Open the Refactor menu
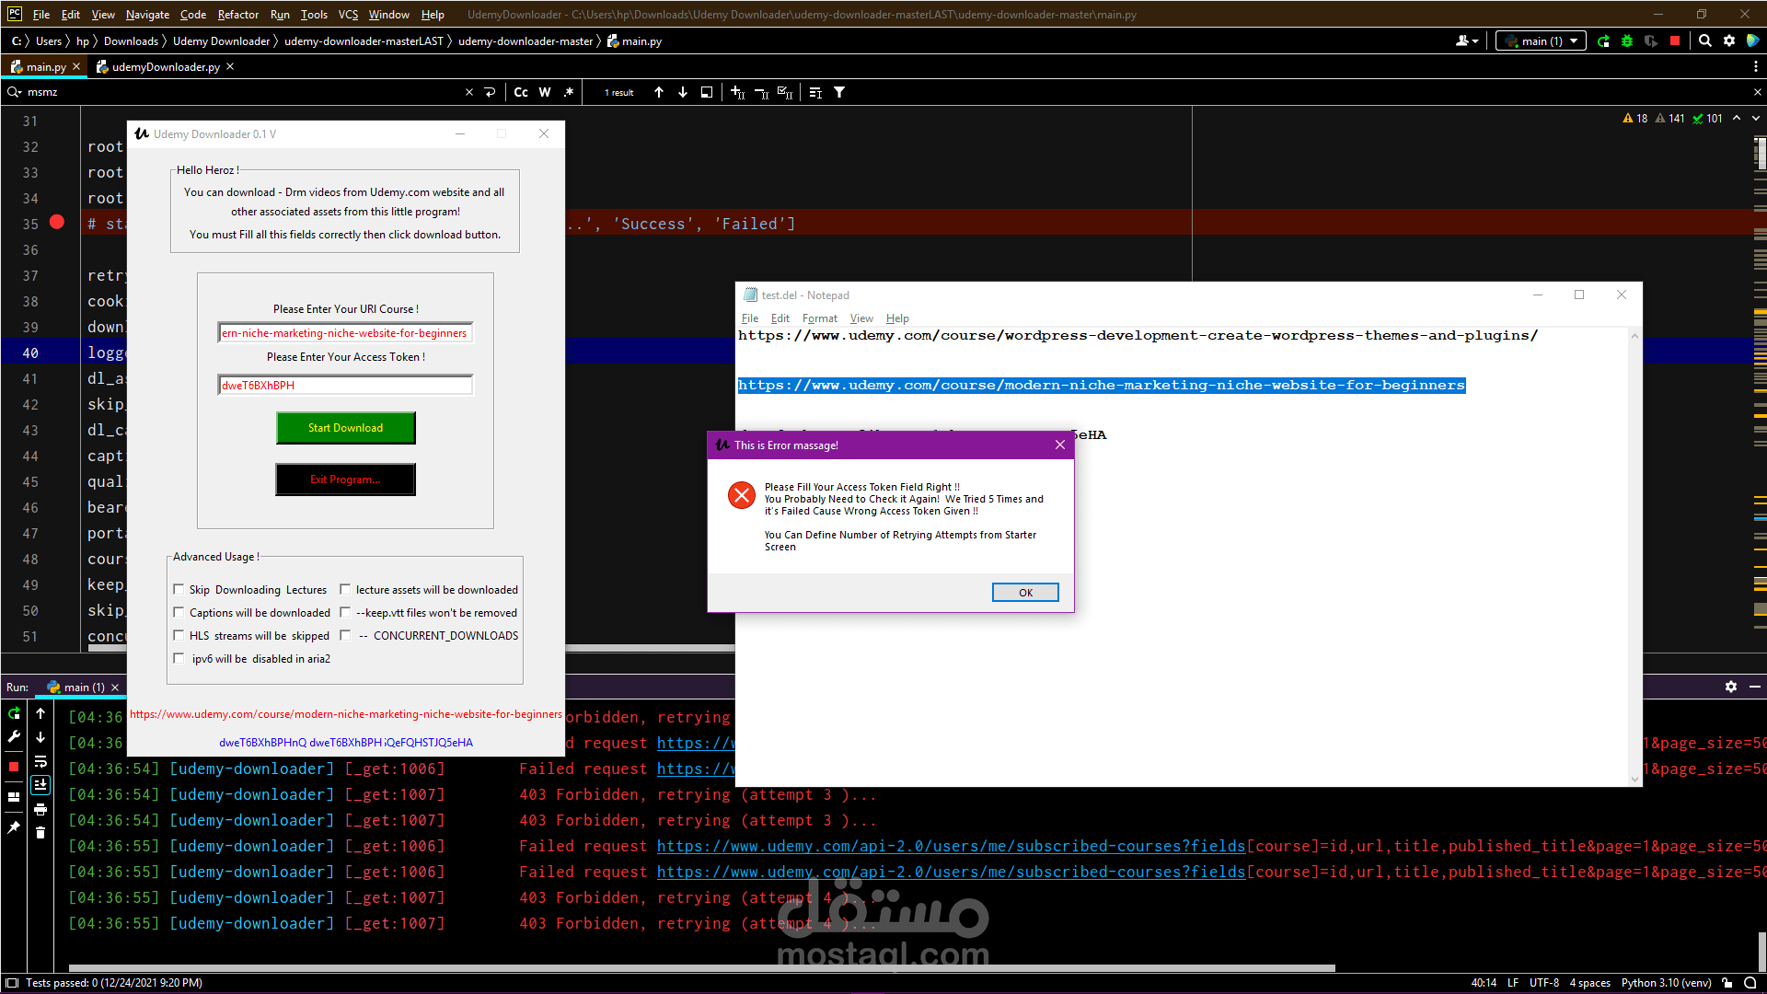 [237, 15]
